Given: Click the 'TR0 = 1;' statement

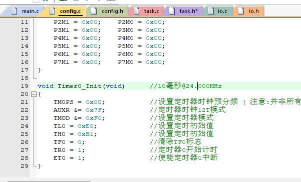Looking at the screenshot, I should tap(69, 150).
